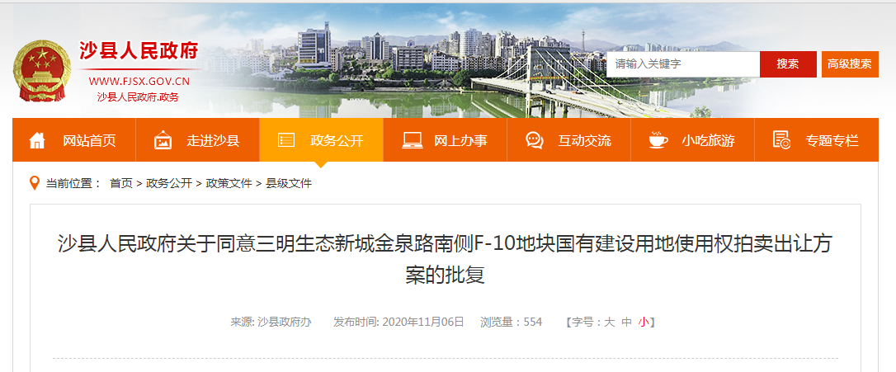Click the chat bubble icon beside 互动交流

[x=535, y=140]
